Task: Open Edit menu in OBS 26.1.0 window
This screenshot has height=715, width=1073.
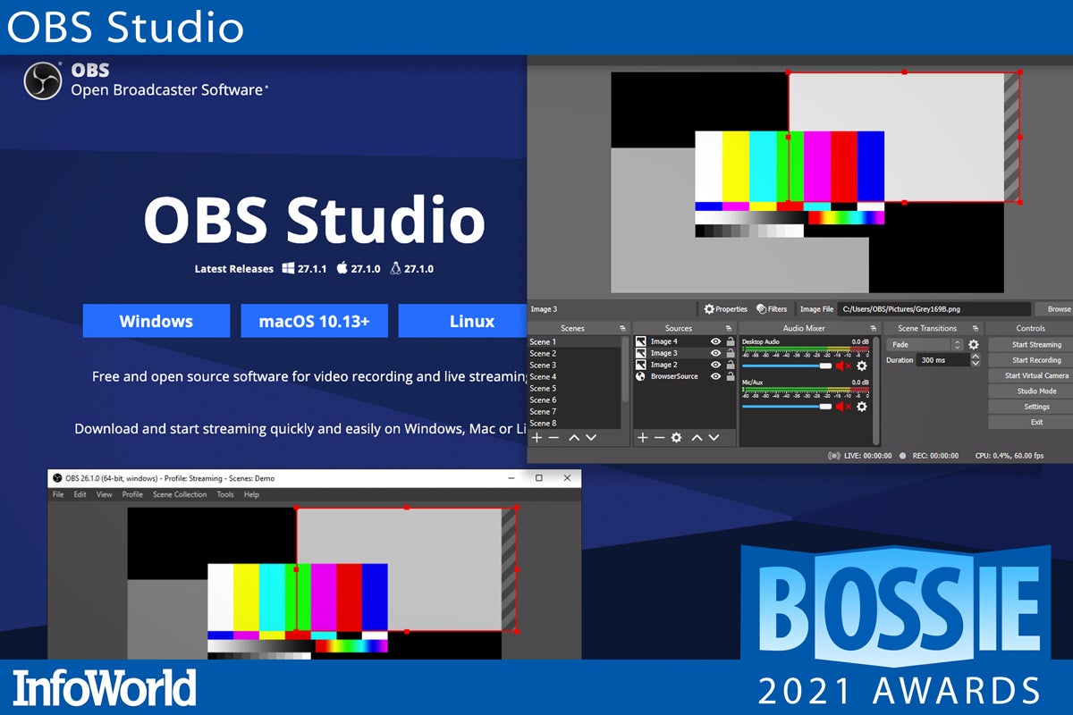Action: click(x=80, y=494)
